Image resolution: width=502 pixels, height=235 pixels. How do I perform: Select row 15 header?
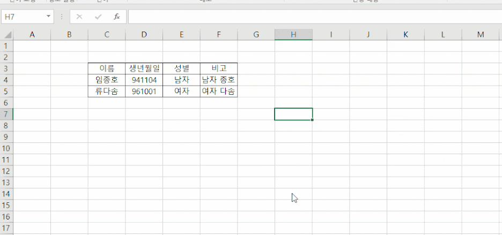click(x=6, y=205)
